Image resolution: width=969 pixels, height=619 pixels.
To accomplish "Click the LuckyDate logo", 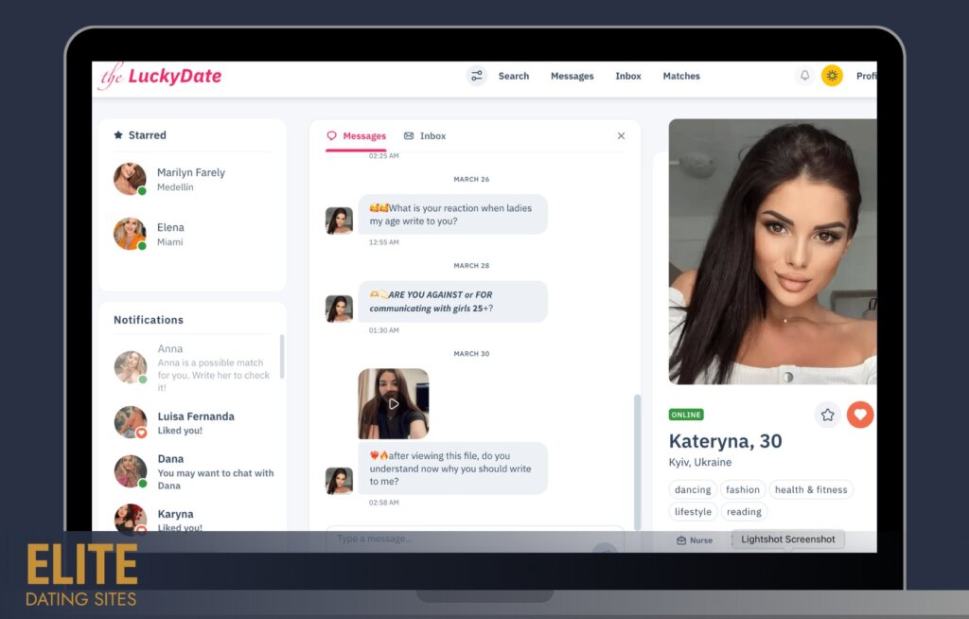I will click(160, 77).
